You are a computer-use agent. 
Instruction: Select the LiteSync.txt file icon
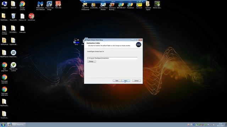click(22, 17)
